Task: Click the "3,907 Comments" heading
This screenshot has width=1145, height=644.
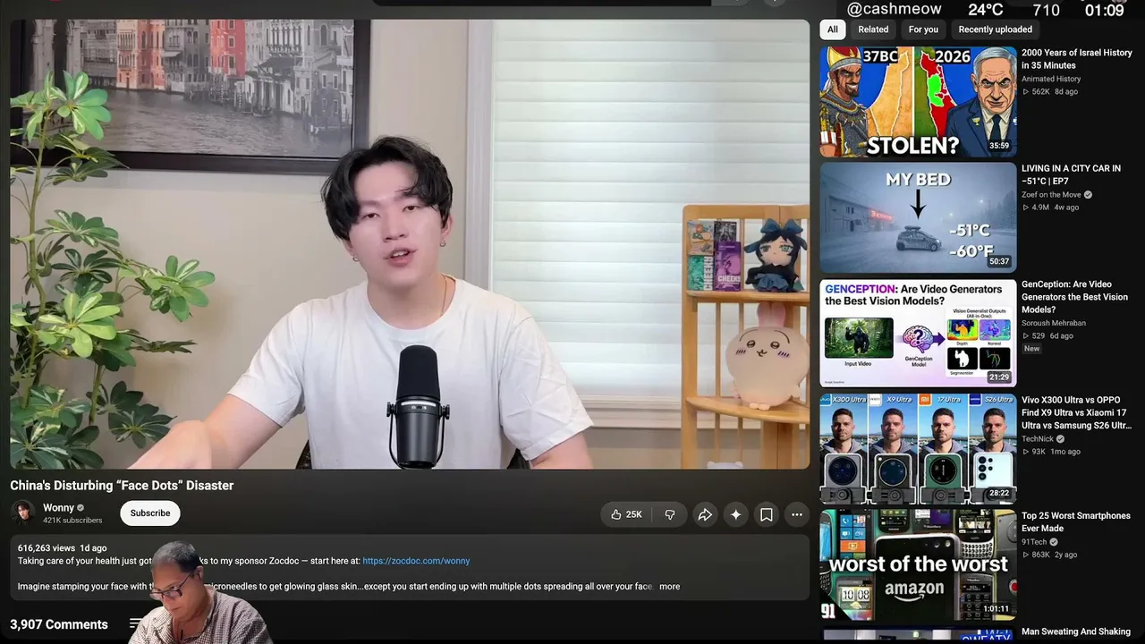Action: (59, 624)
